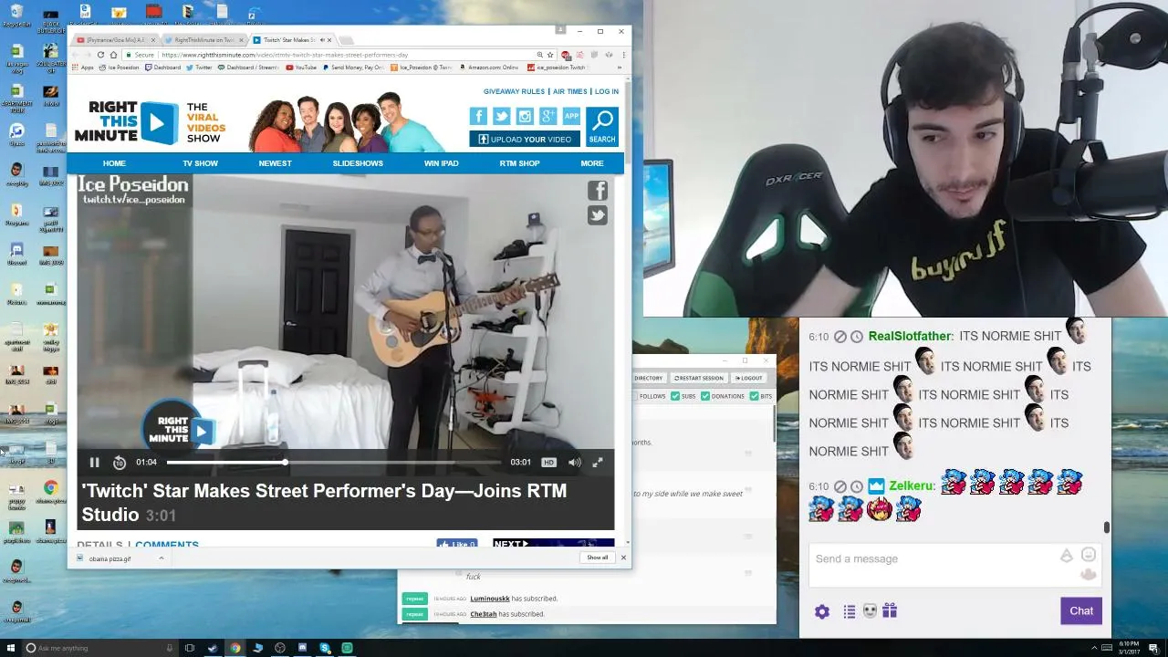Click DIRECTORY in alerts window
This screenshot has height=657, width=1168.
tap(648, 378)
